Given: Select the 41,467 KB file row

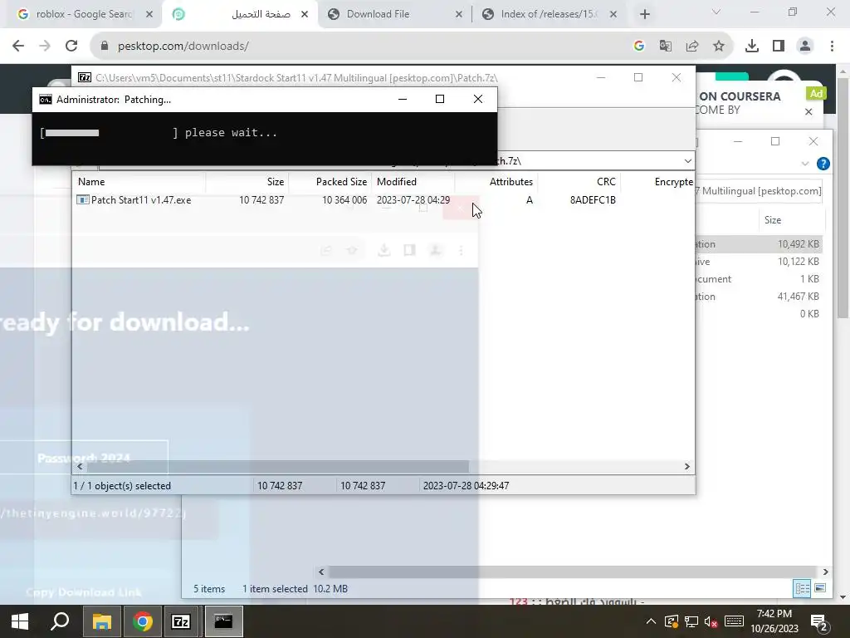Looking at the screenshot, I should click(x=759, y=297).
